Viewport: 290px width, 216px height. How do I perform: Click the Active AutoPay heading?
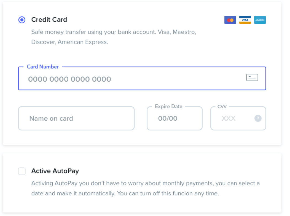(x=55, y=171)
